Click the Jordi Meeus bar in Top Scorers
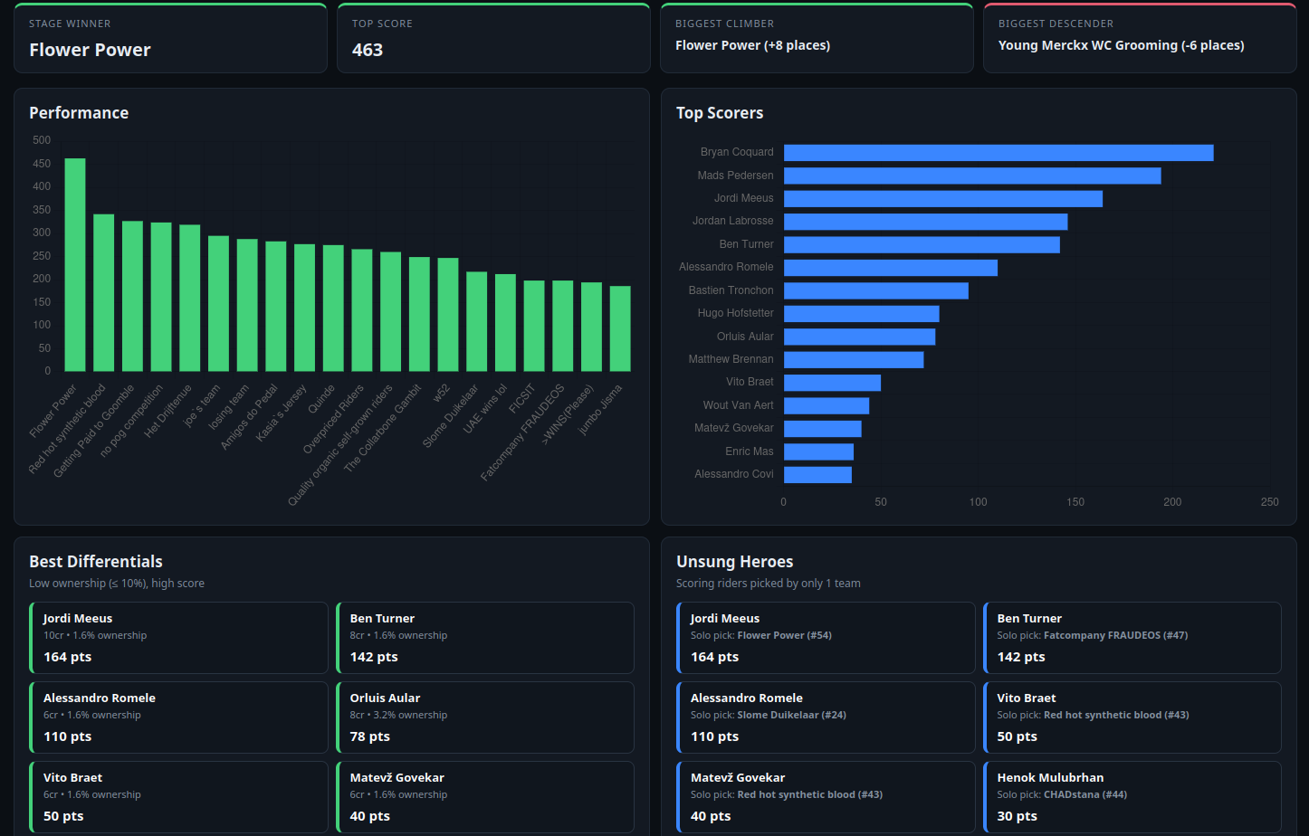The width and height of the screenshot is (1309, 836). point(943,199)
